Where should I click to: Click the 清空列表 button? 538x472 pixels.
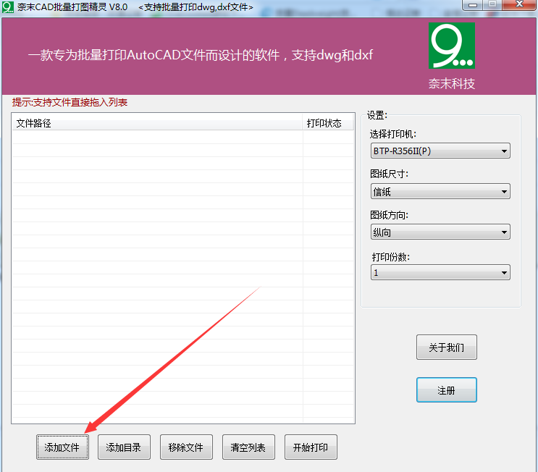(x=248, y=447)
